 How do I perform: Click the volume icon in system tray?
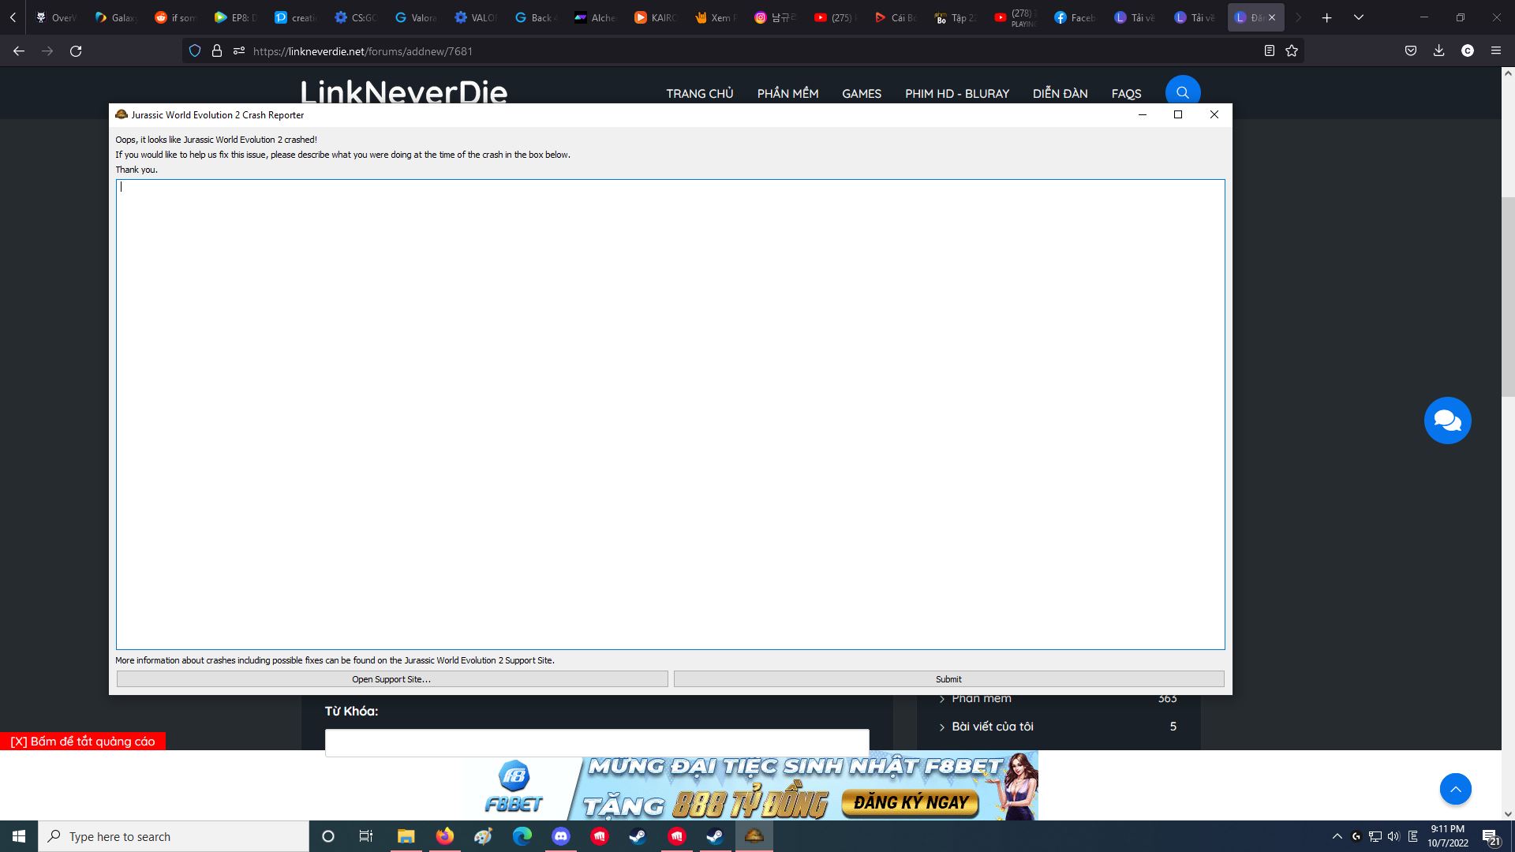(1393, 836)
